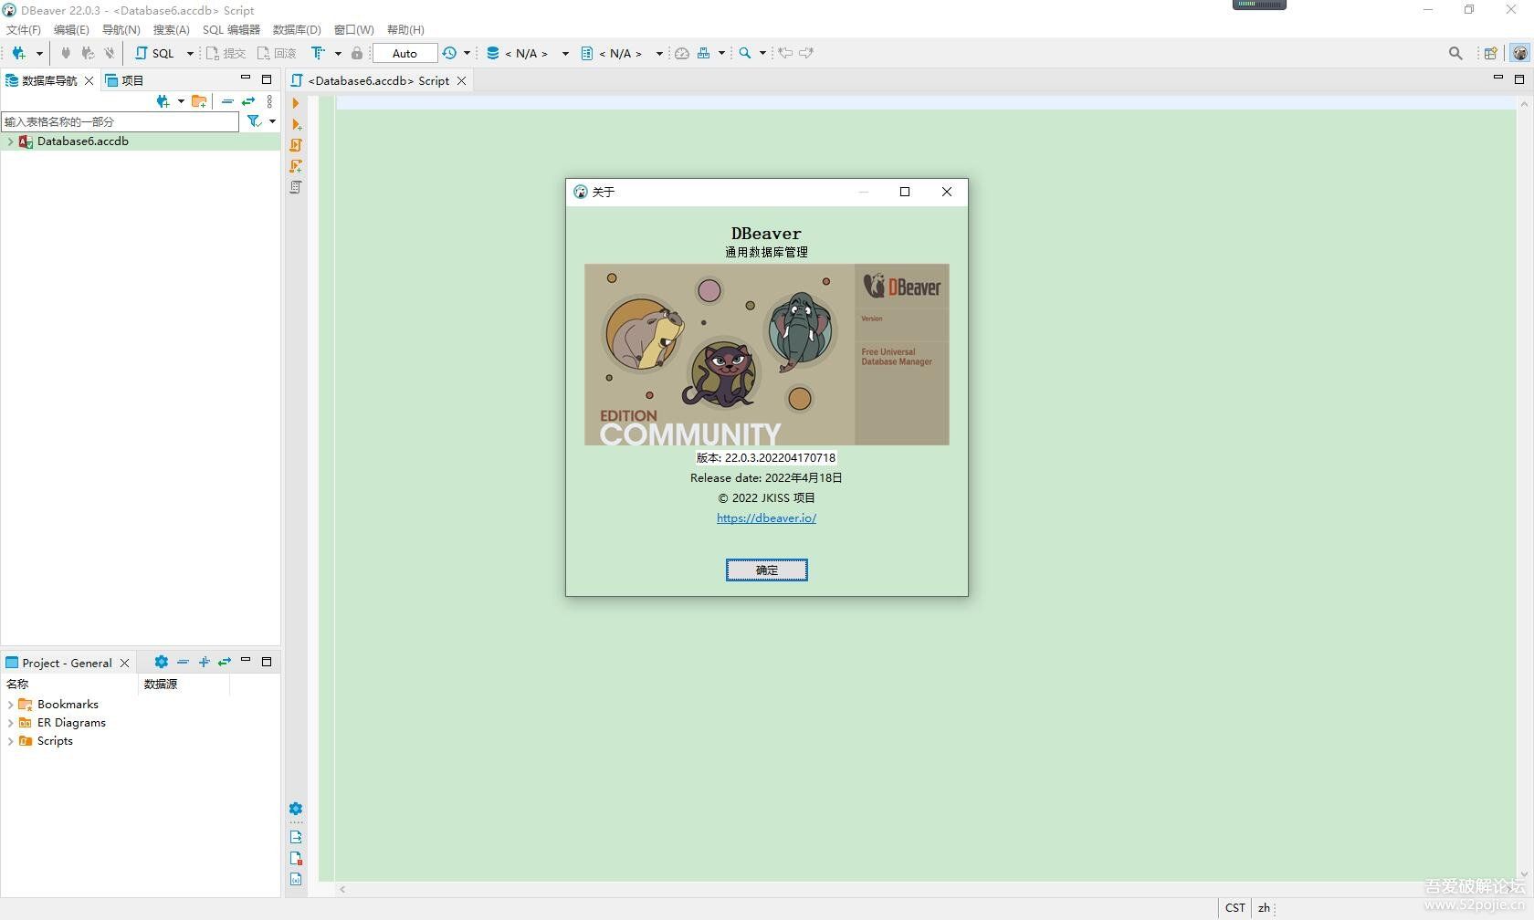Click the disconnect plug icon in toolbar
Viewport: 1534px width, 920px height.
pos(110,53)
